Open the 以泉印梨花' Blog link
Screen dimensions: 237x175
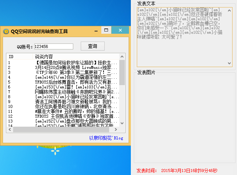[106, 138]
